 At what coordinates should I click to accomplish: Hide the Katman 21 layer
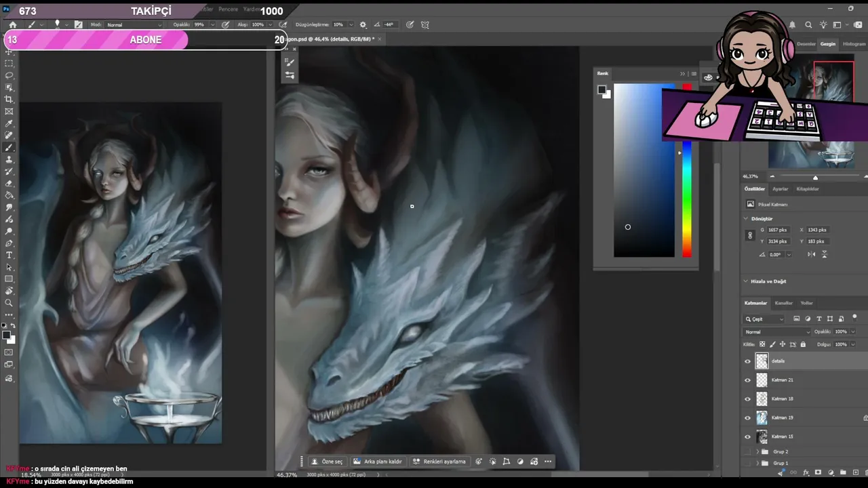point(748,380)
